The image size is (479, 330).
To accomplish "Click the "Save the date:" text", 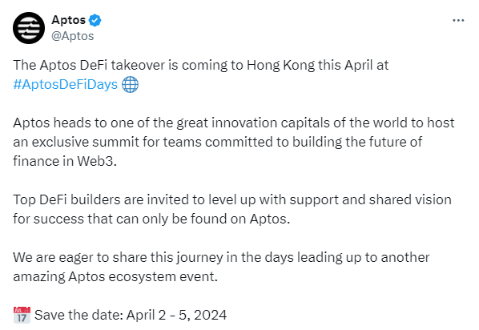I will [78, 315].
